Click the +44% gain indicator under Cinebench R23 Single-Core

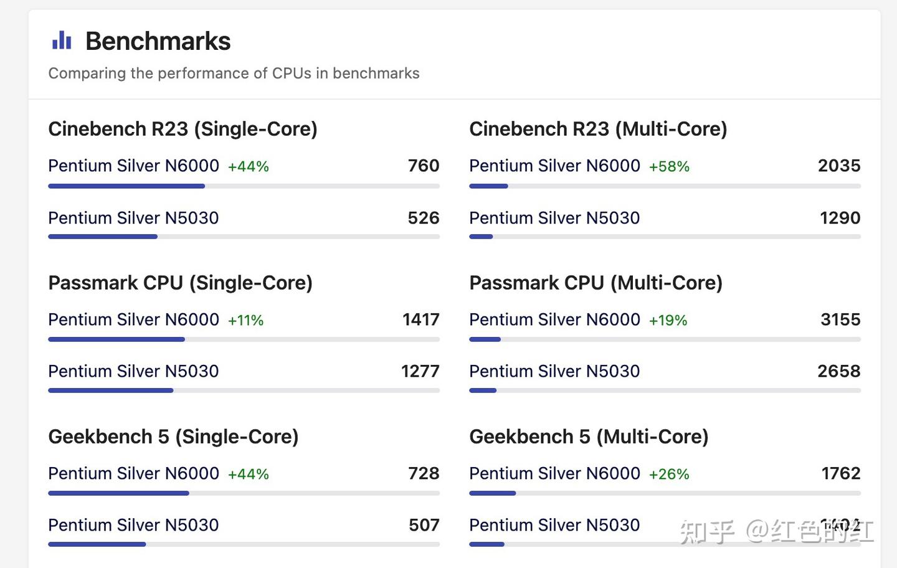coord(248,166)
